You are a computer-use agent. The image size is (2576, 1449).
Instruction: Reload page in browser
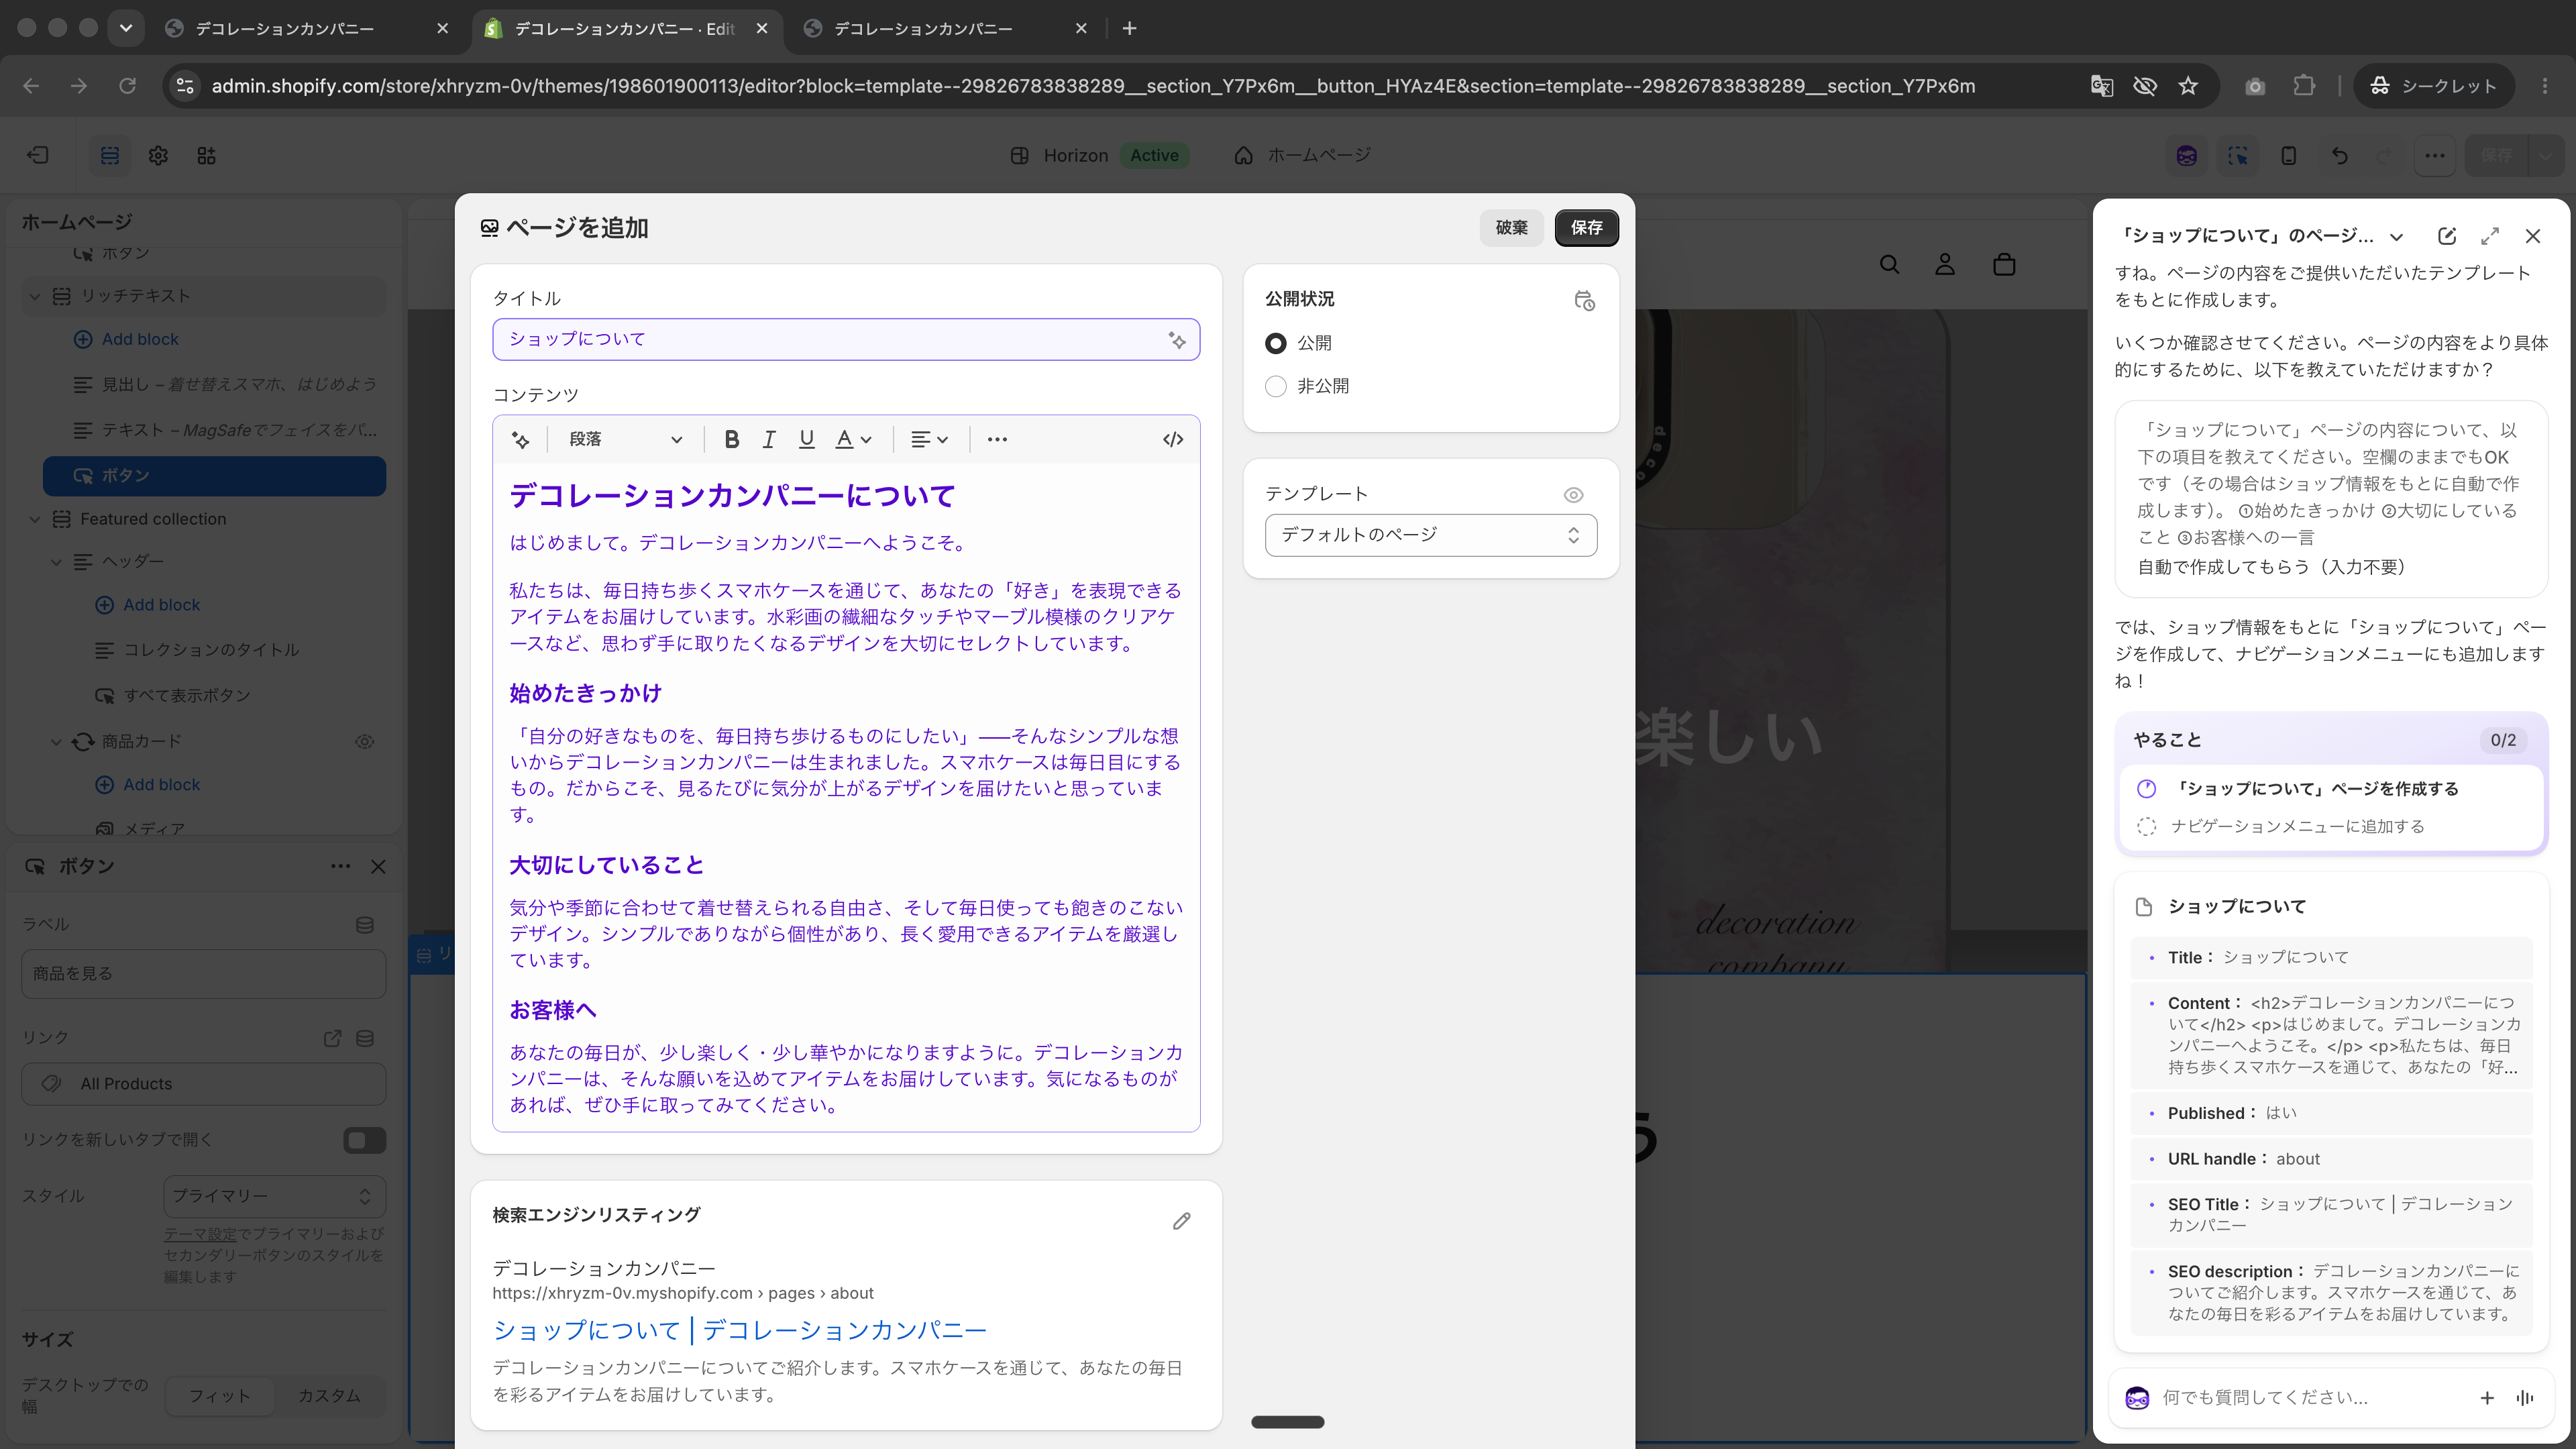[127, 86]
